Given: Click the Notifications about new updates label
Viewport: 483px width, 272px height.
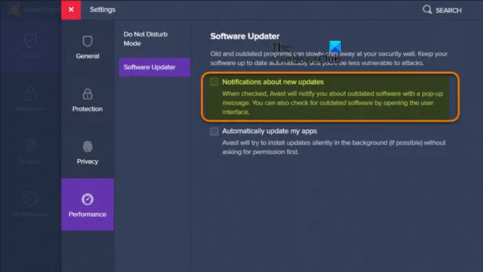Looking at the screenshot, I should [x=273, y=82].
